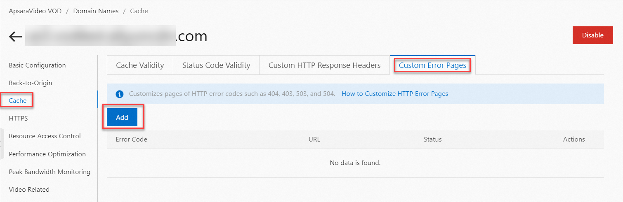Go to Resource Access Control
The width and height of the screenshot is (623, 202).
click(45, 136)
